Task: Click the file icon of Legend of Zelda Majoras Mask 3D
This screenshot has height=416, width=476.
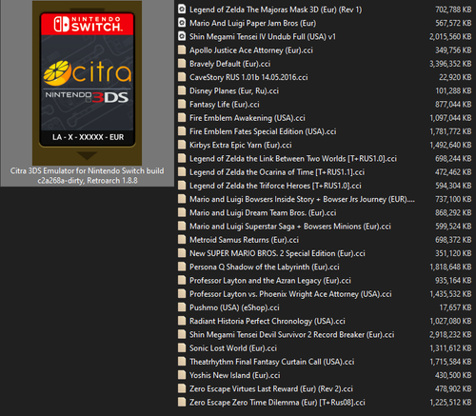Action: [182, 10]
